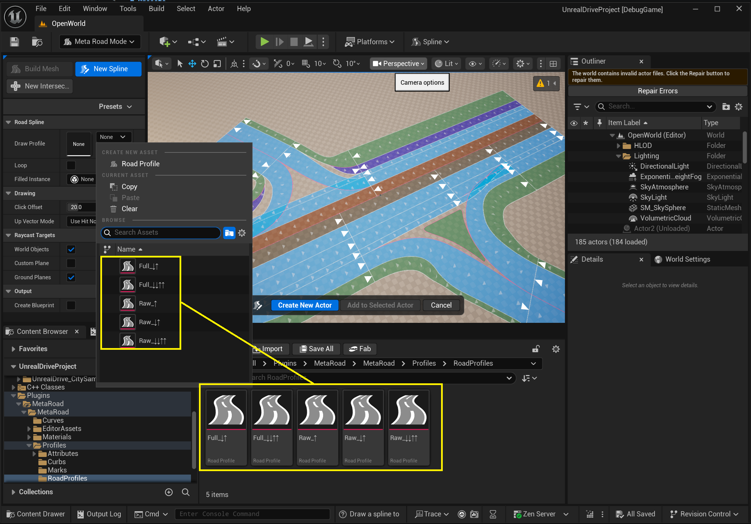
Task: Collapse the Road Spline section
Action: click(x=8, y=122)
